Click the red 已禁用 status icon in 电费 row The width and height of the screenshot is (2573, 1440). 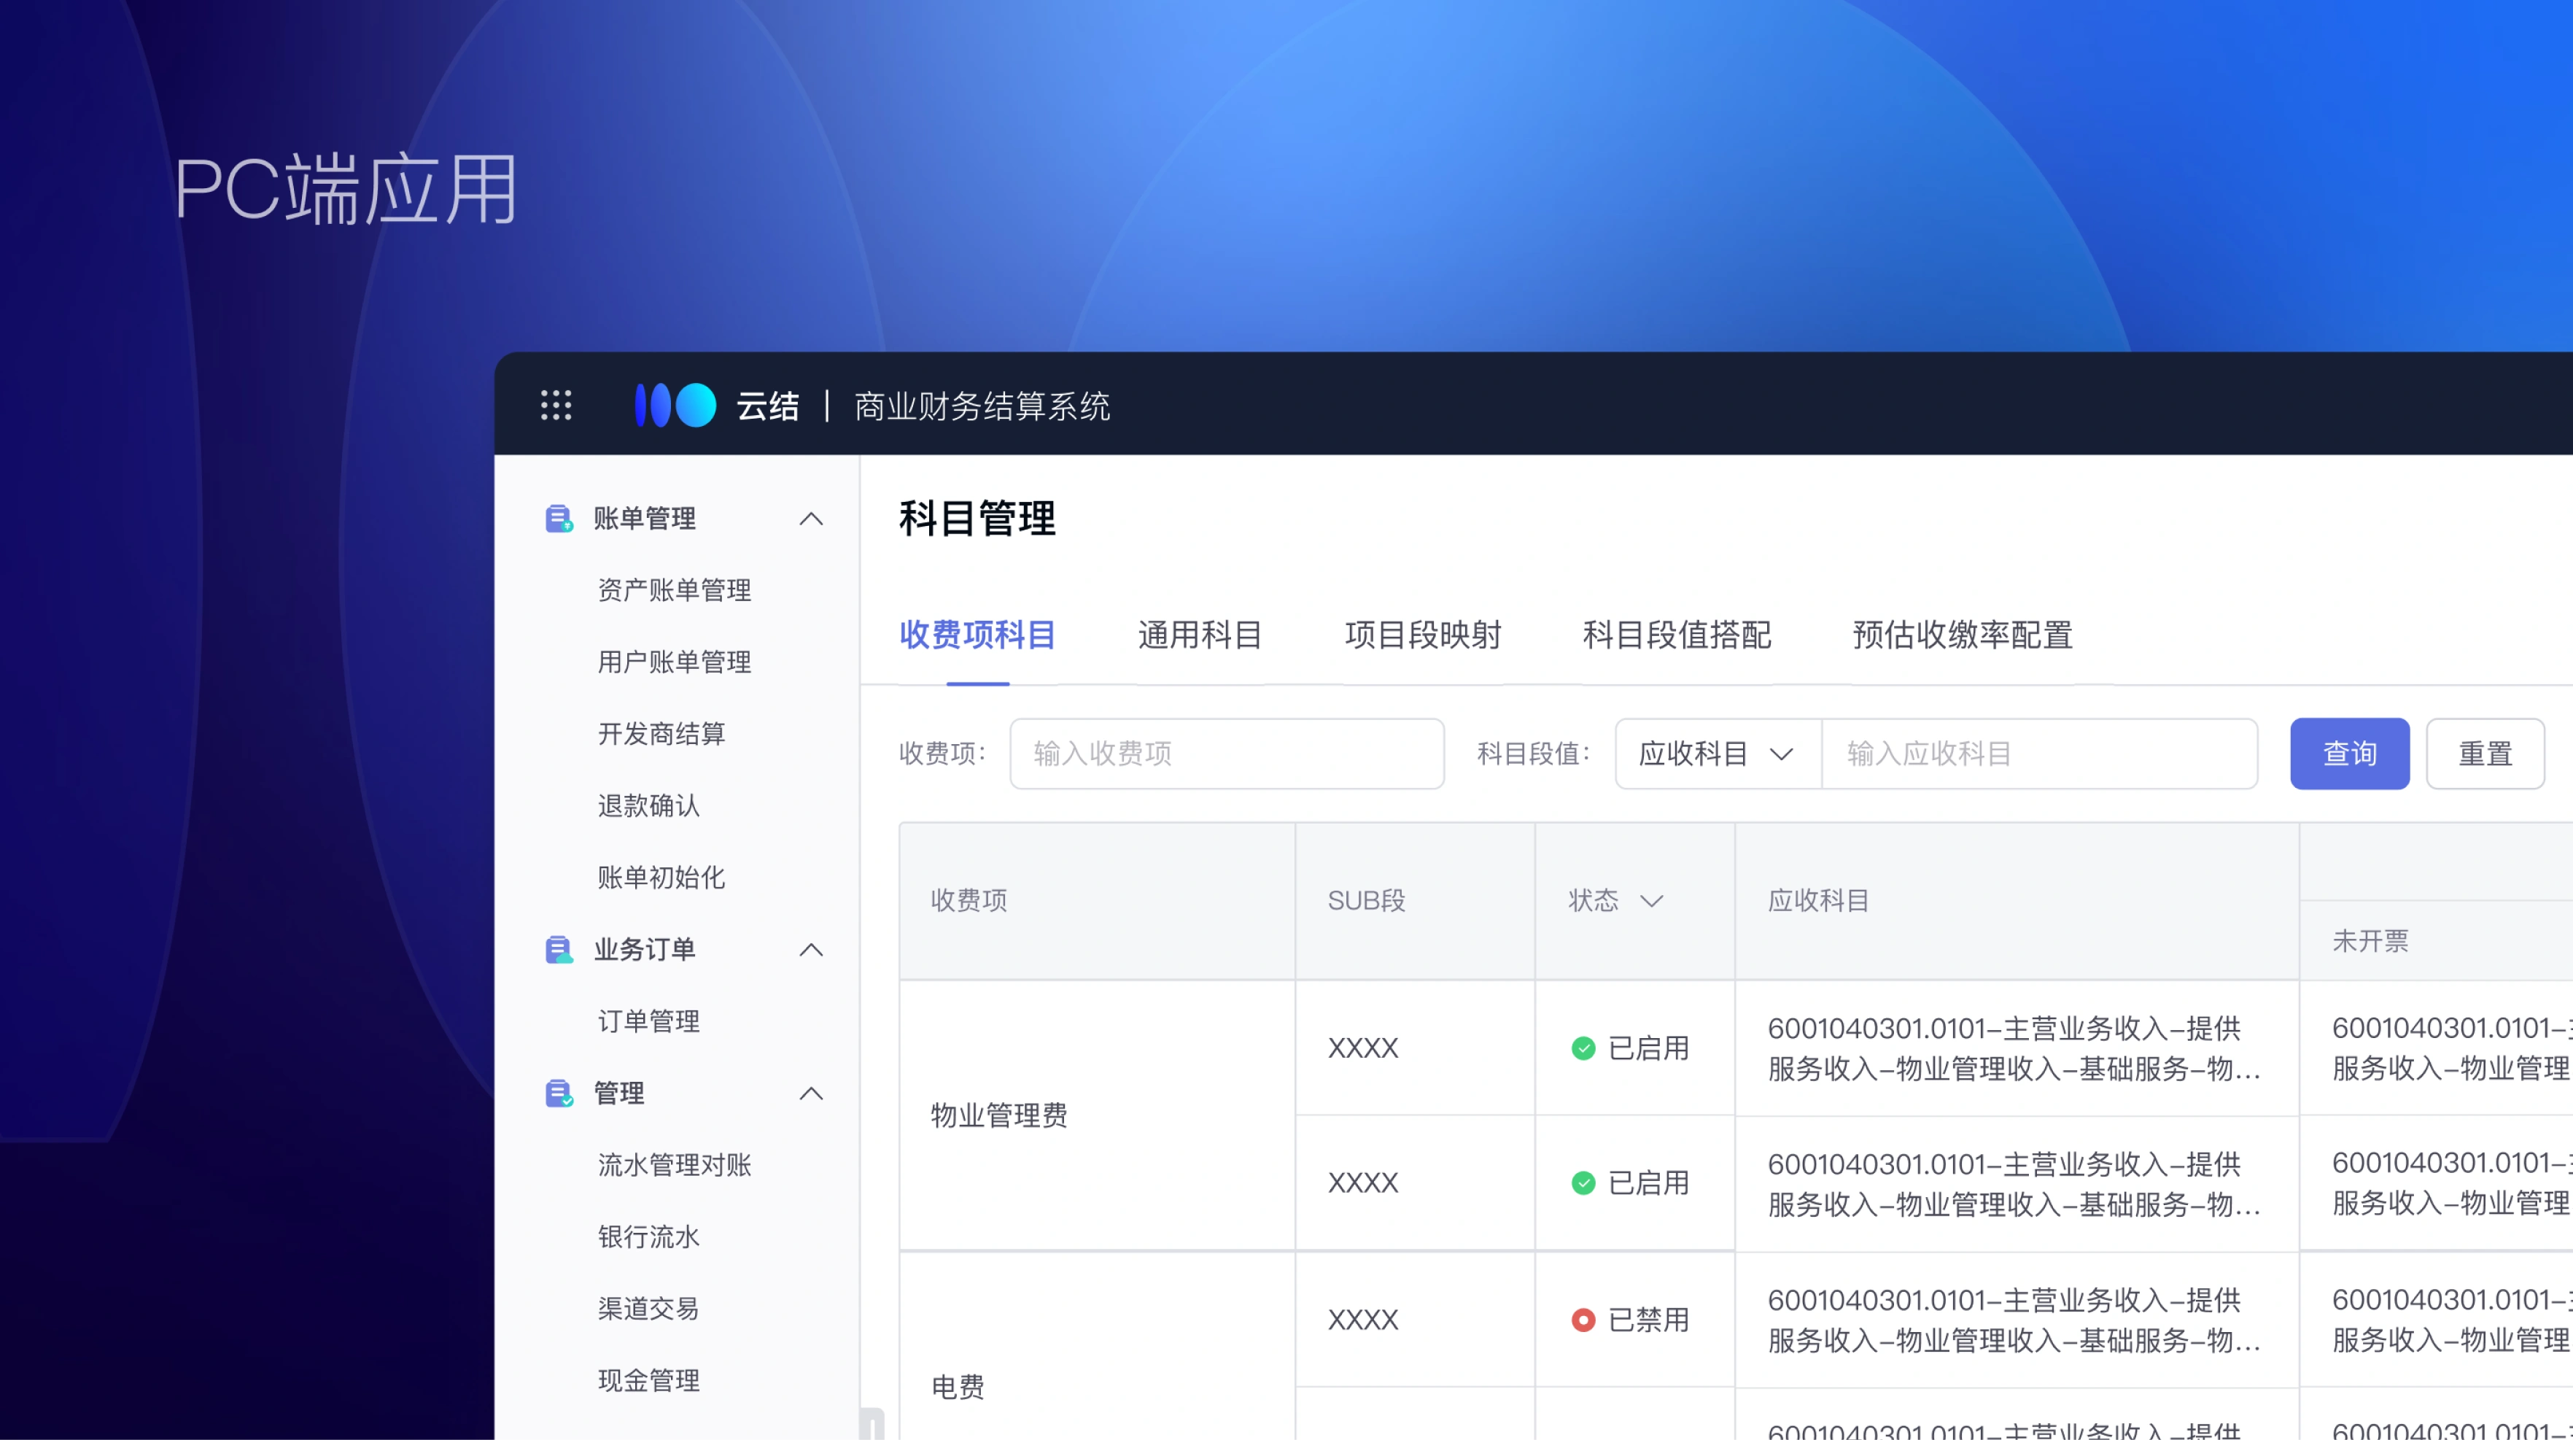click(1583, 1320)
